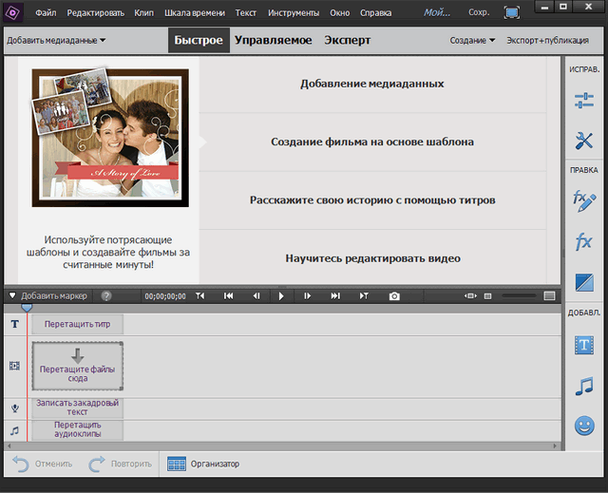Image resolution: width=608 pixels, height=493 pixels.
Task: Switch to the Управляемое tab
Action: (274, 41)
